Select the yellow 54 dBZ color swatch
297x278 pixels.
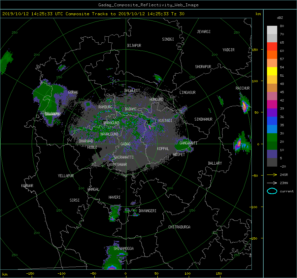(x=272, y=71)
